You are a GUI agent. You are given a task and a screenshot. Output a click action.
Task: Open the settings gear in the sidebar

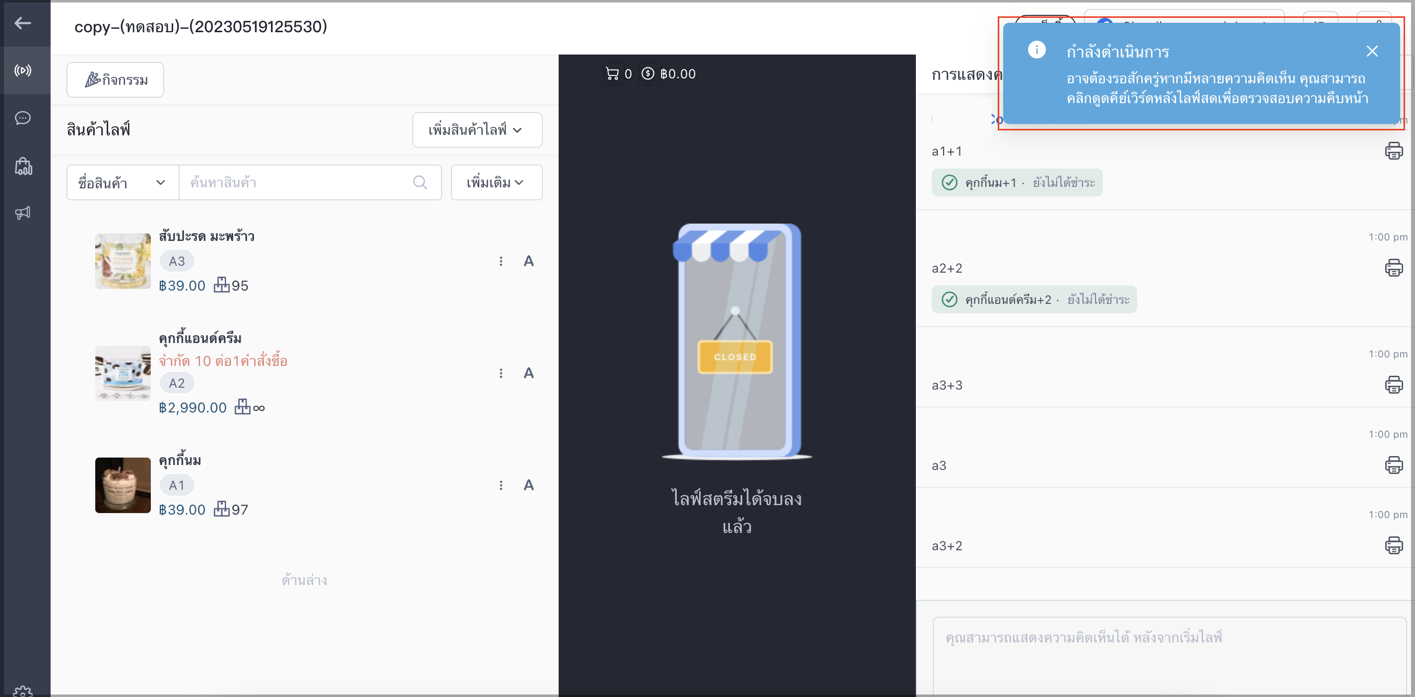click(22, 691)
